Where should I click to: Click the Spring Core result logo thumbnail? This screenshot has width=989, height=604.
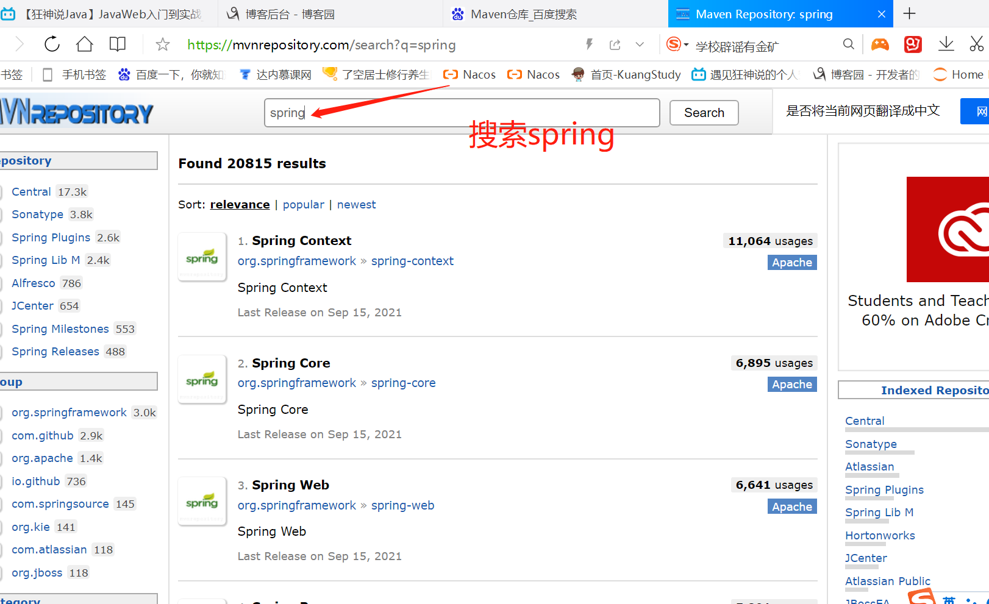click(x=202, y=379)
